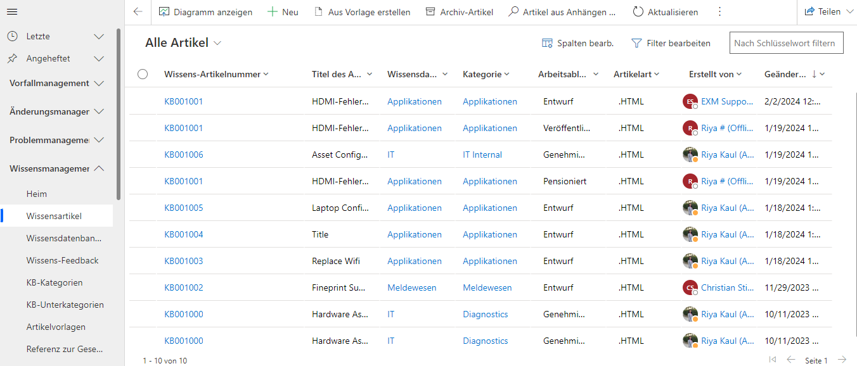The width and height of the screenshot is (857, 366).
Task: Open the more commands ellipsis
Action: pos(719,12)
